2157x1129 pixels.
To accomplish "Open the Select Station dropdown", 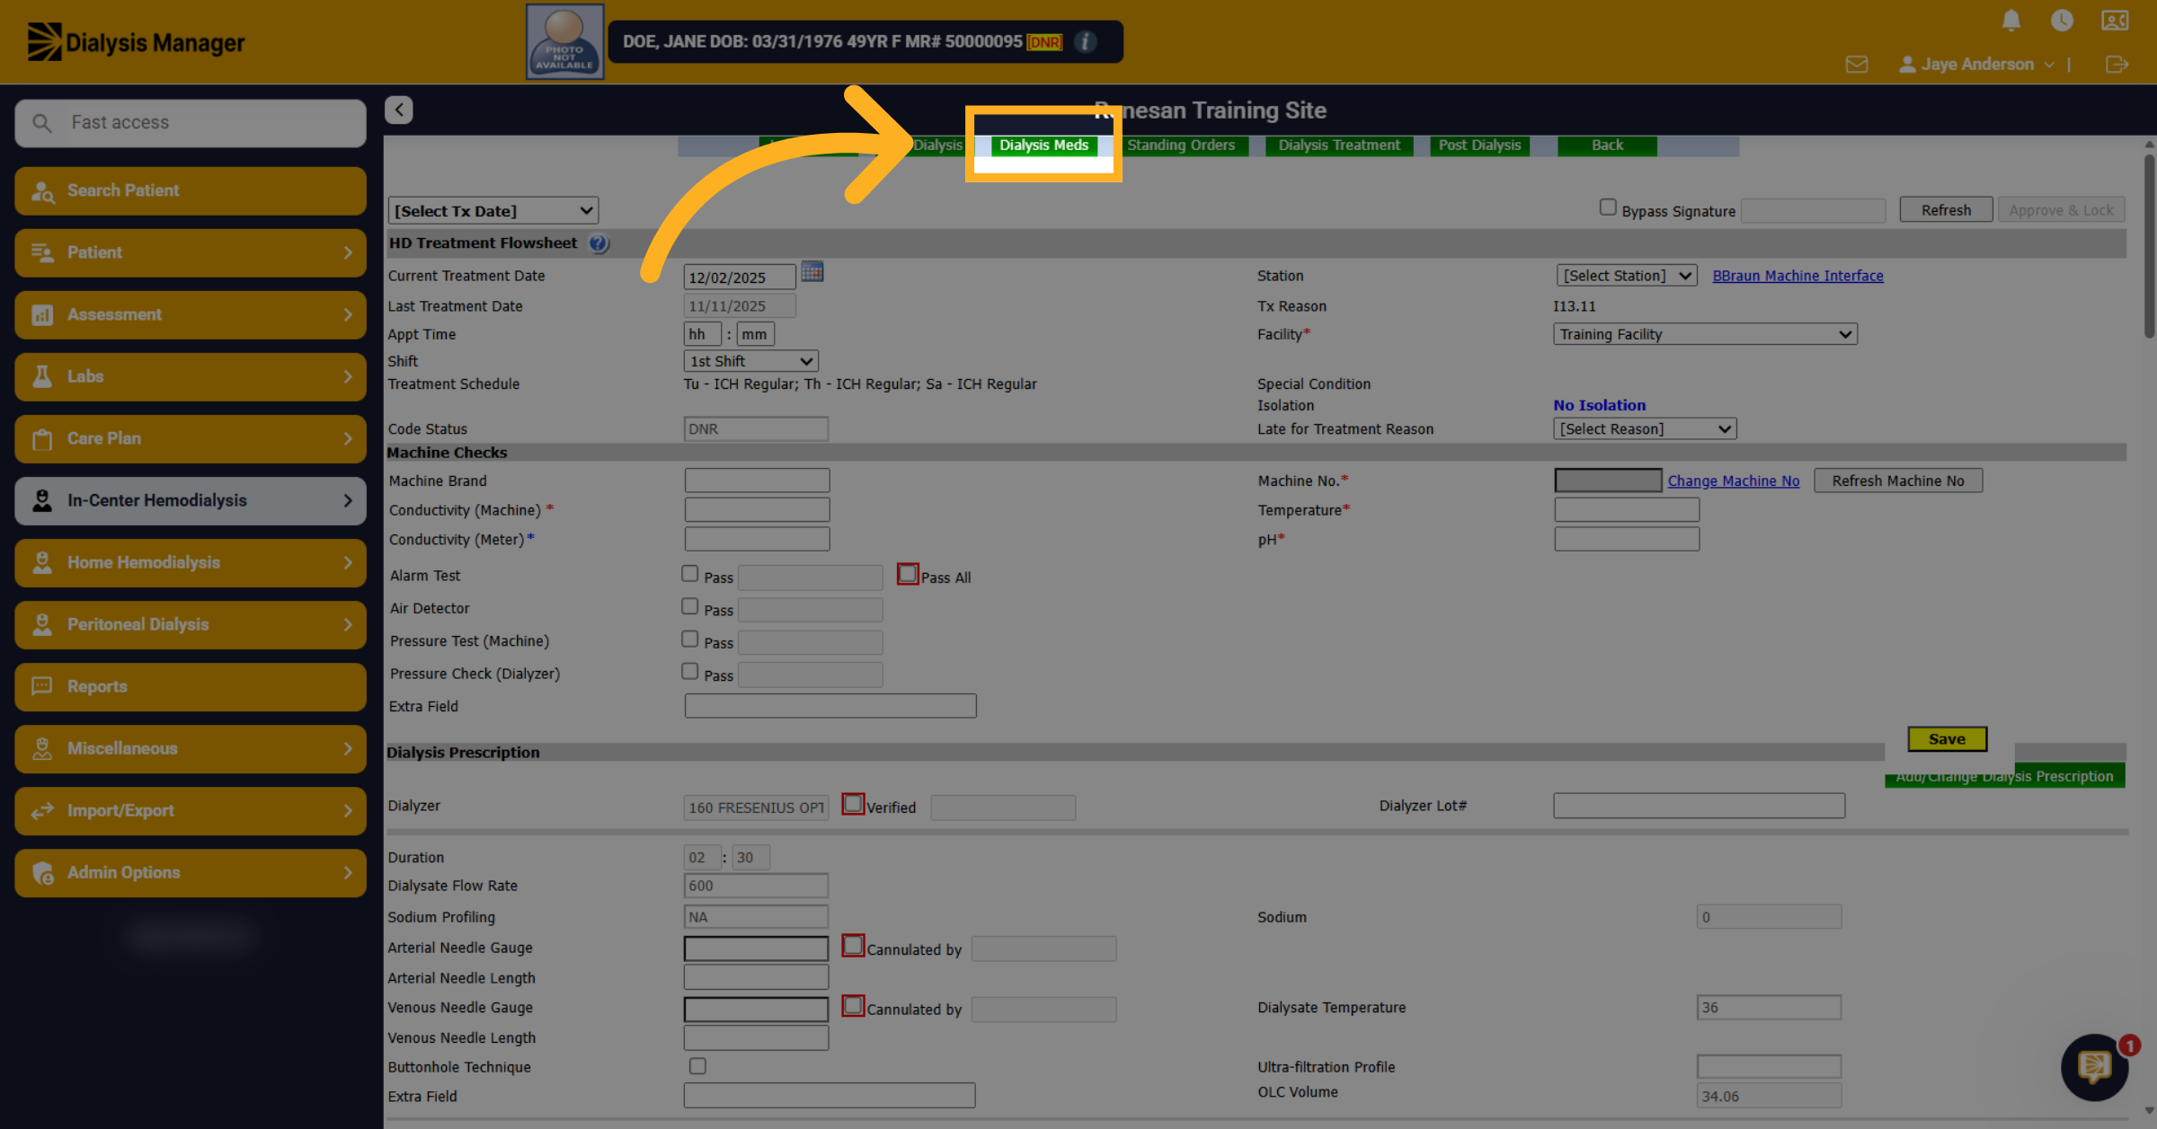I will (x=1627, y=276).
